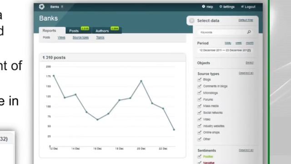Click the Objects section label
This screenshot has height=164, width=291.
pyautogui.click(x=204, y=63)
